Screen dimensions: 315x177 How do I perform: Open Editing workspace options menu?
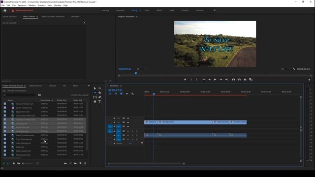coord(140,10)
